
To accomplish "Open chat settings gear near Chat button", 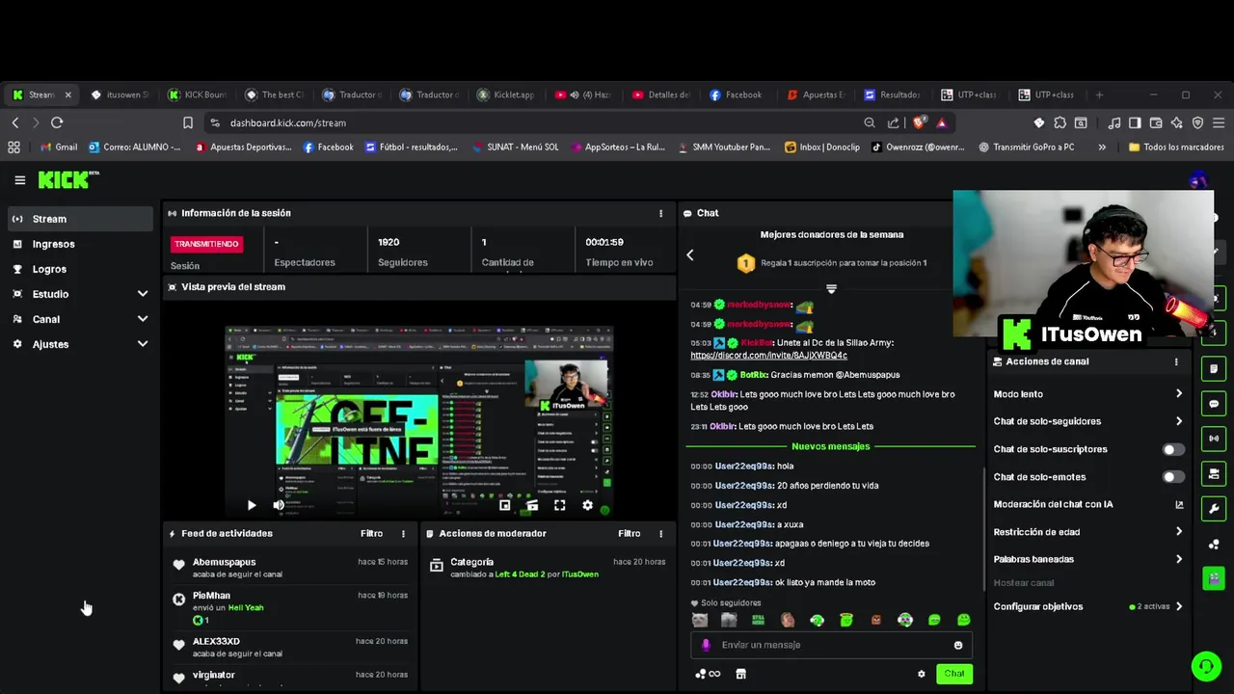I will (921, 674).
